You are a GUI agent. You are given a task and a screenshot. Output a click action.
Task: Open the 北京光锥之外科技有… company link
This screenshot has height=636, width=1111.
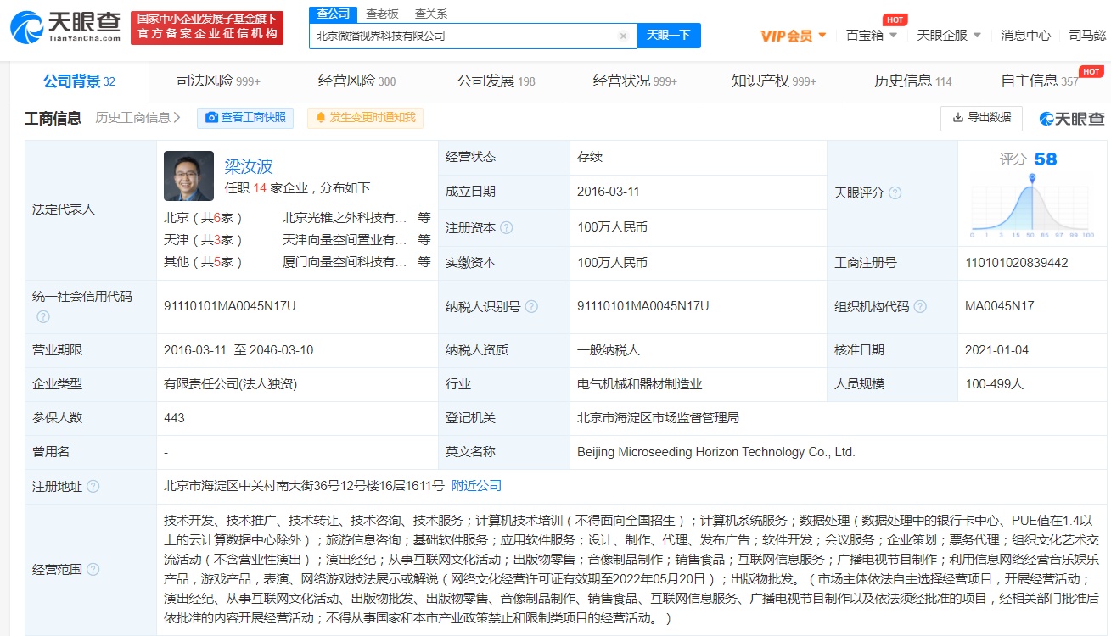pos(345,217)
